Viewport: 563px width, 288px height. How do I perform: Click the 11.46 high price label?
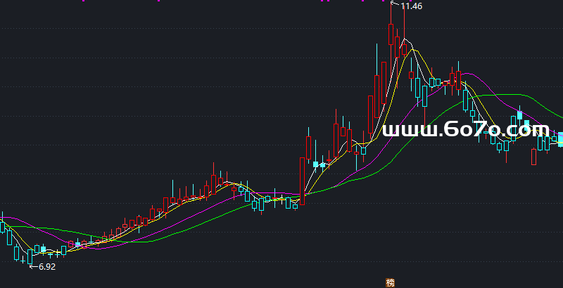(x=412, y=6)
